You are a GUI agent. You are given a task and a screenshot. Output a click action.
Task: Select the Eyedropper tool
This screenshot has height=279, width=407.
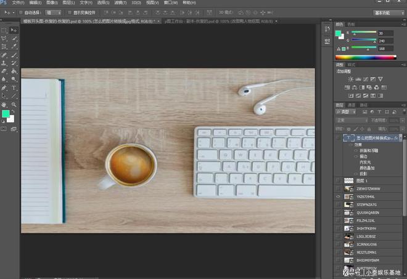tap(14, 46)
